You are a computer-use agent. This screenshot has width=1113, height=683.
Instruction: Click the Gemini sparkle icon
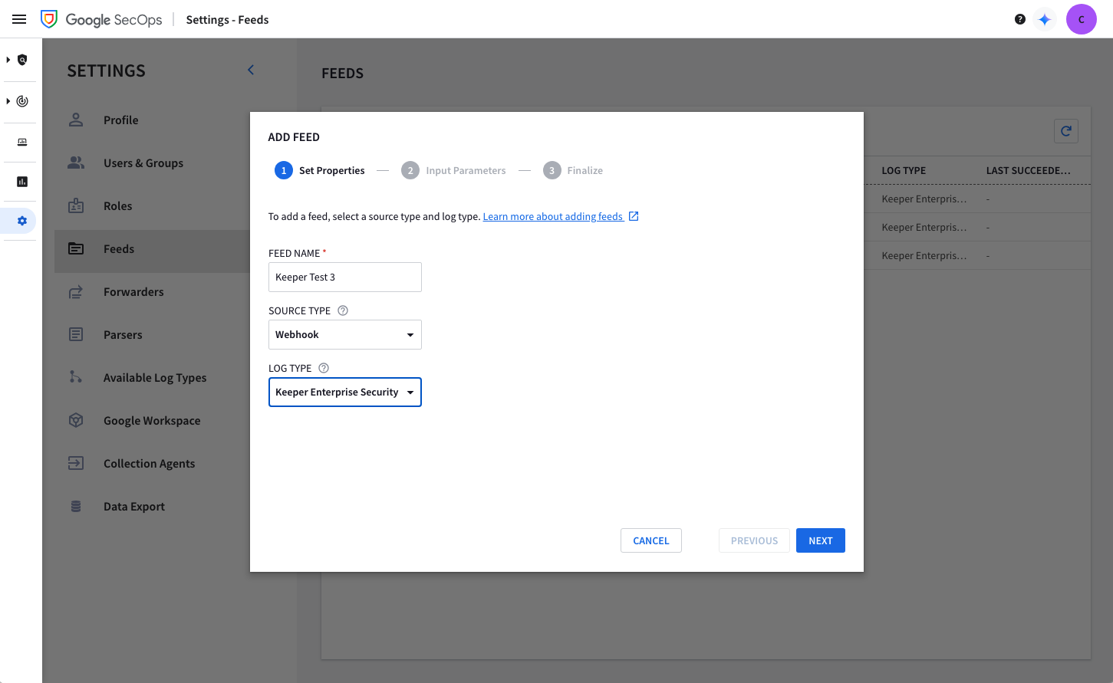pos(1044,19)
